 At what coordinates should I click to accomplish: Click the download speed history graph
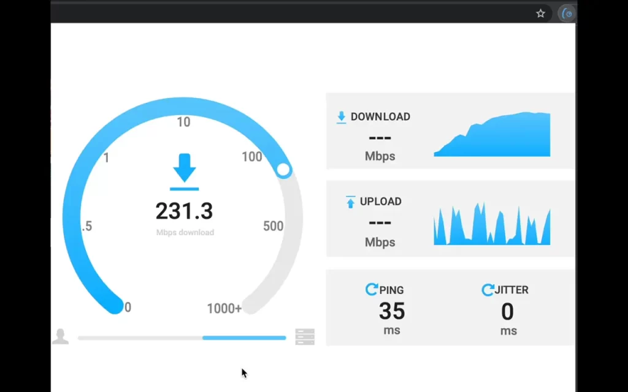(492, 134)
